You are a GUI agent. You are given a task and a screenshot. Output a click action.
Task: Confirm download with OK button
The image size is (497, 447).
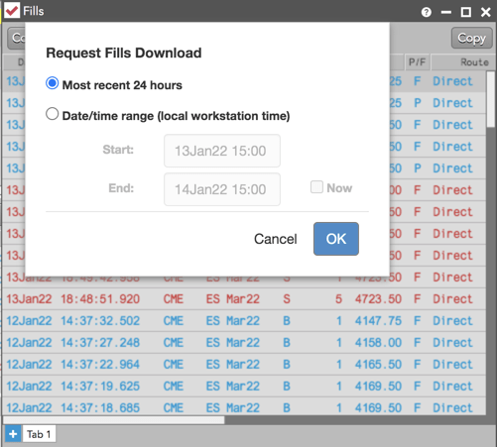(x=336, y=239)
